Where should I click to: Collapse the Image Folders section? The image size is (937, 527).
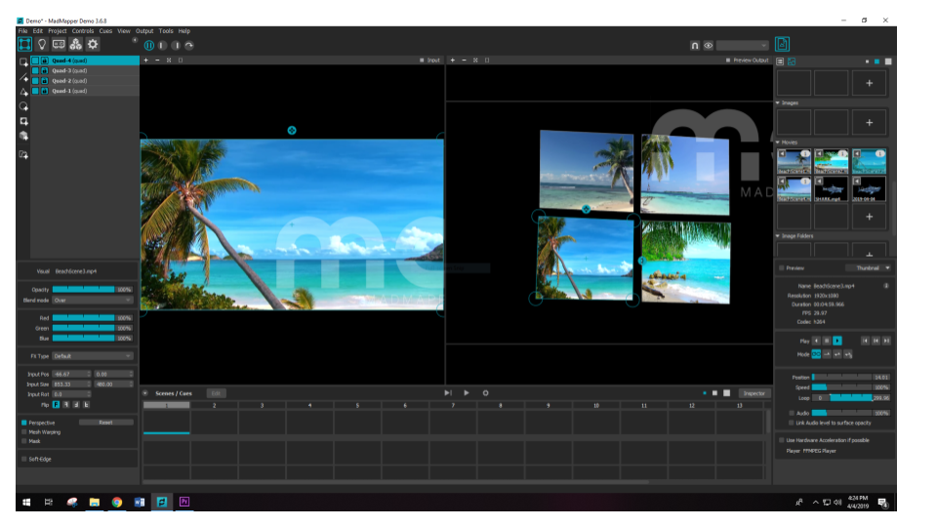pyautogui.click(x=778, y=236)
